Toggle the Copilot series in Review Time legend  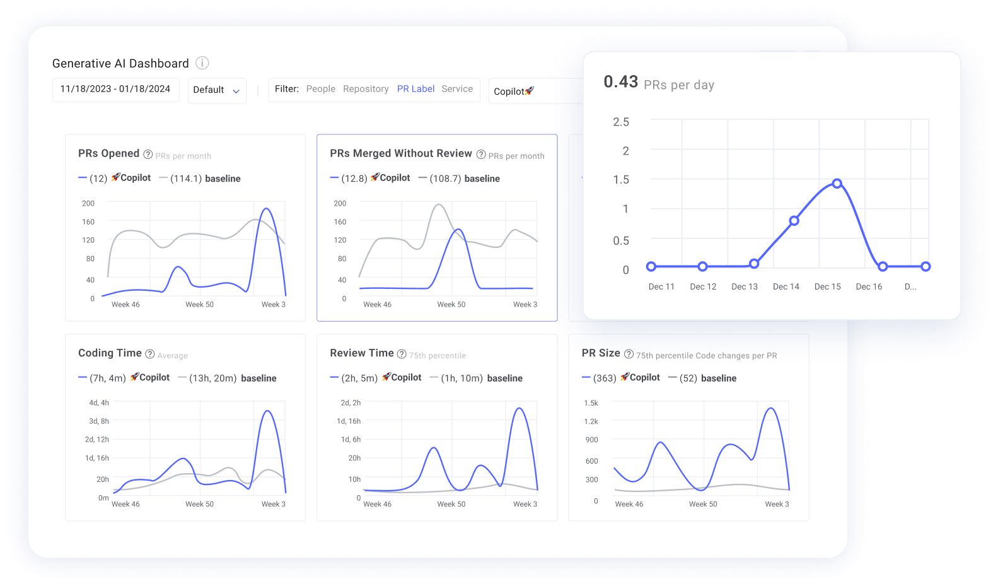pyautogui.click(x=375, y=378)
